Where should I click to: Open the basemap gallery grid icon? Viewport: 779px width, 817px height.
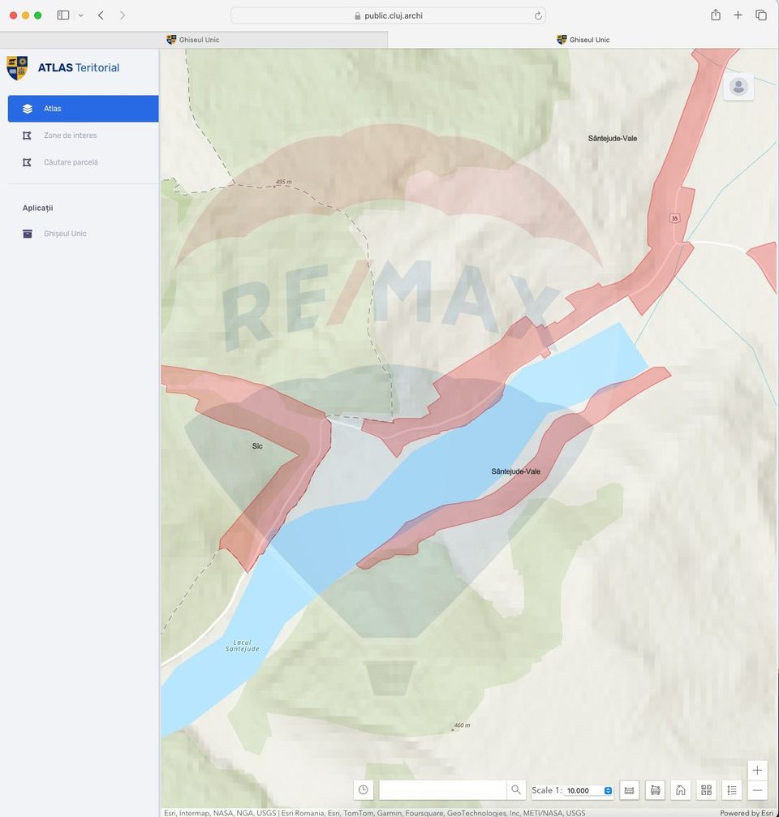pyautogui.click(x=706, y=789)
